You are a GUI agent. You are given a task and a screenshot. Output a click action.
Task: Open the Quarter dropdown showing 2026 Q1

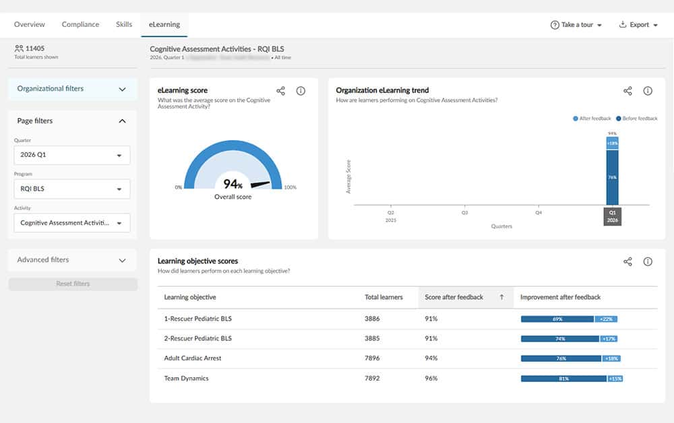(x=72, y=155)
